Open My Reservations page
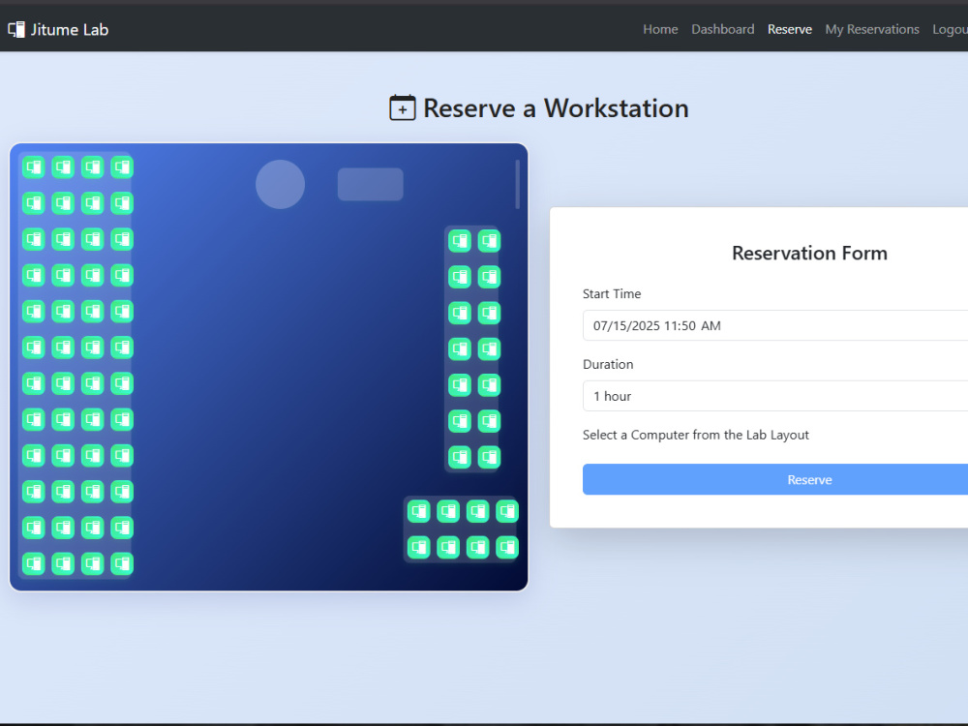 (872, 29)
